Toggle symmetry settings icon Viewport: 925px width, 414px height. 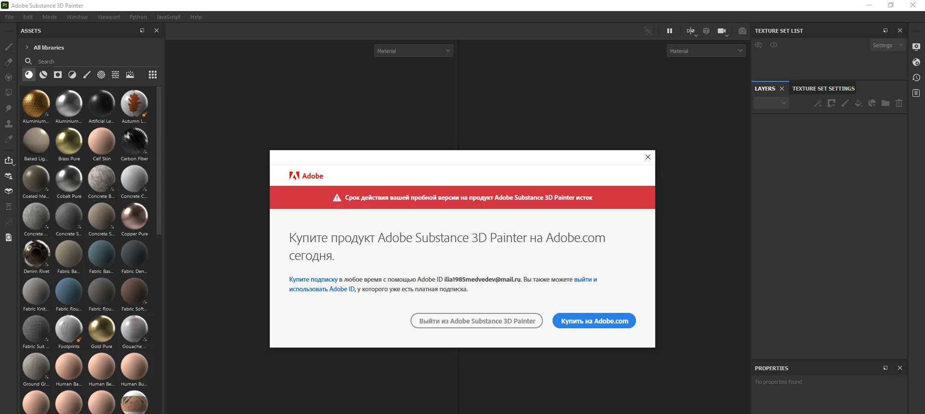[x=691, y=31]
